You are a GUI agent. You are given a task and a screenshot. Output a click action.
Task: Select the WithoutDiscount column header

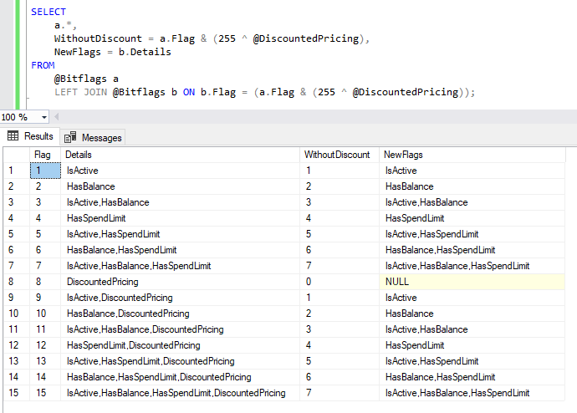point(340,155)
